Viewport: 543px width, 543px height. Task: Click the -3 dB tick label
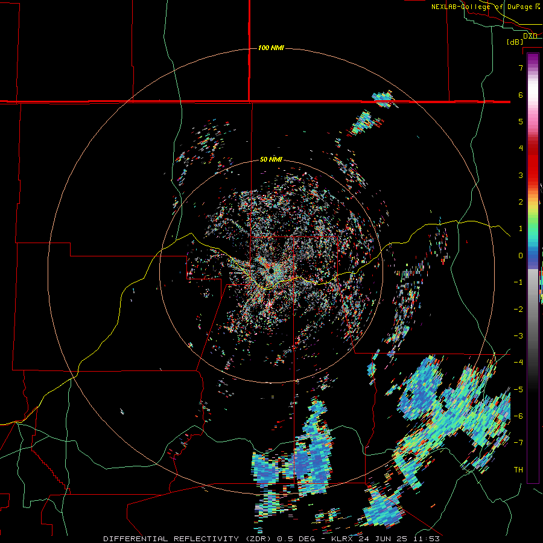518,335
